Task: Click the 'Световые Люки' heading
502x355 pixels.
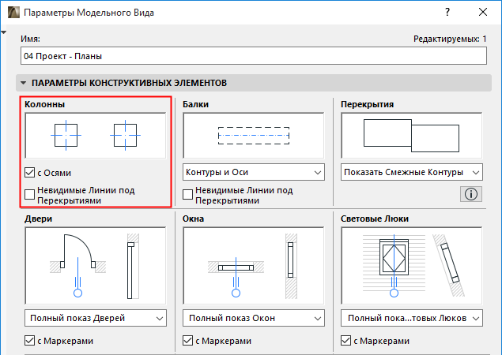Action: pyautogui.click(x=375, y=219)
